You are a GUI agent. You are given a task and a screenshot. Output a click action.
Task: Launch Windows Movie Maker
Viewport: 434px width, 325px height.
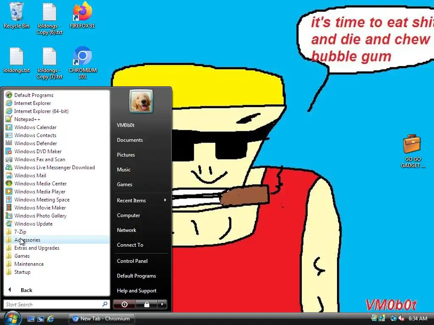point(57,207)
